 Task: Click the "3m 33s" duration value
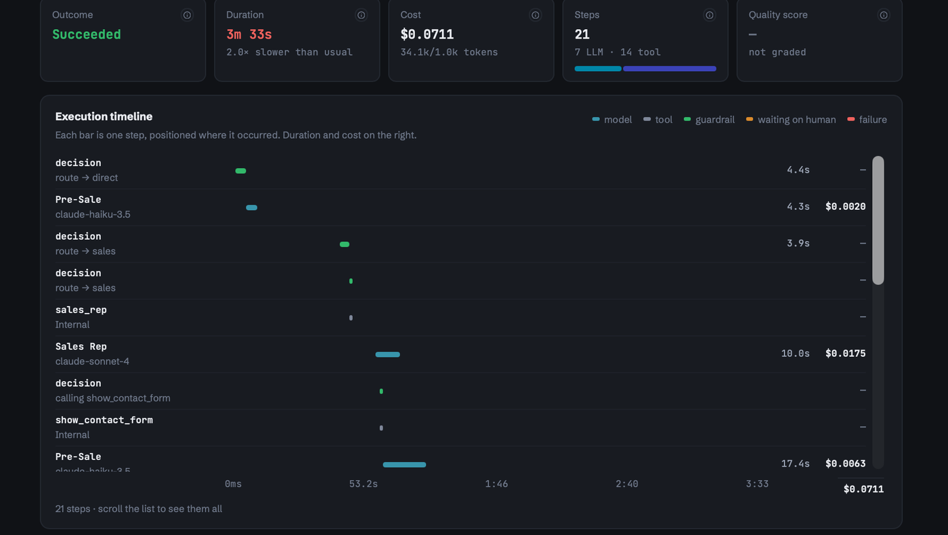(249, 35)
